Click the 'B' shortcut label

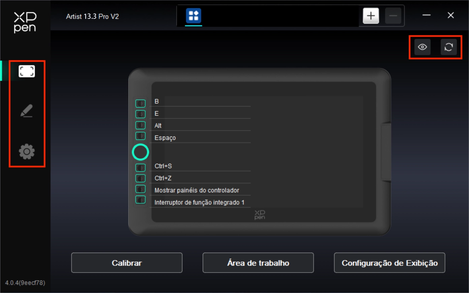[157, 101]
